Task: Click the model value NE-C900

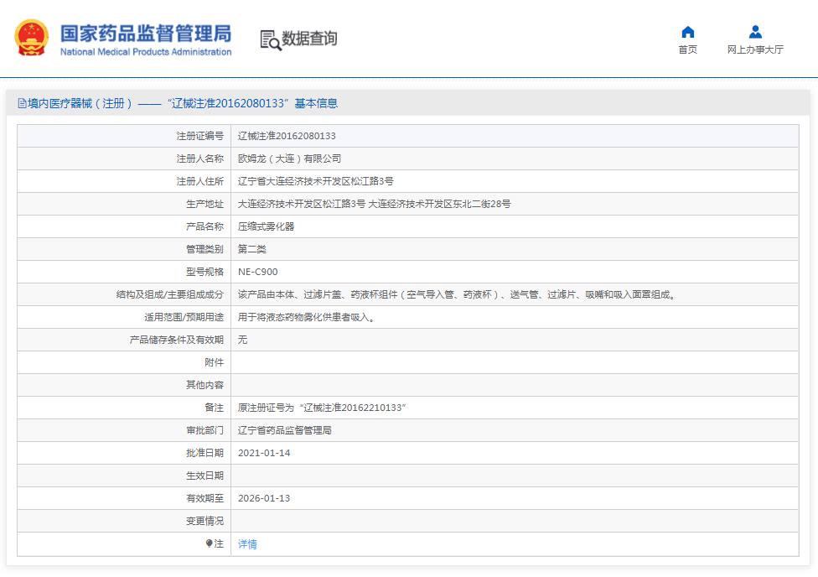Action: [x=257, y=272]
